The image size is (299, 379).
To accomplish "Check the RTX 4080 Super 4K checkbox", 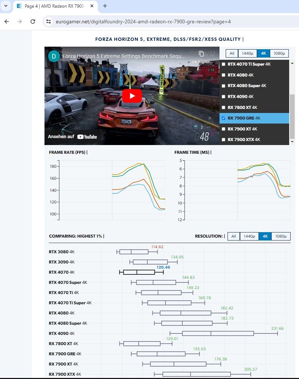I will point(224,86).
